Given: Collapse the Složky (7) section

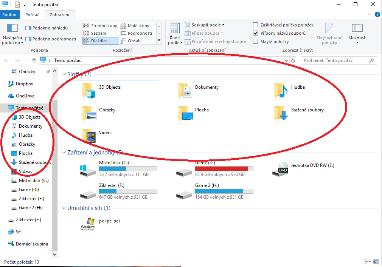Looking at the screenshot, I should (x=64, y=74).
